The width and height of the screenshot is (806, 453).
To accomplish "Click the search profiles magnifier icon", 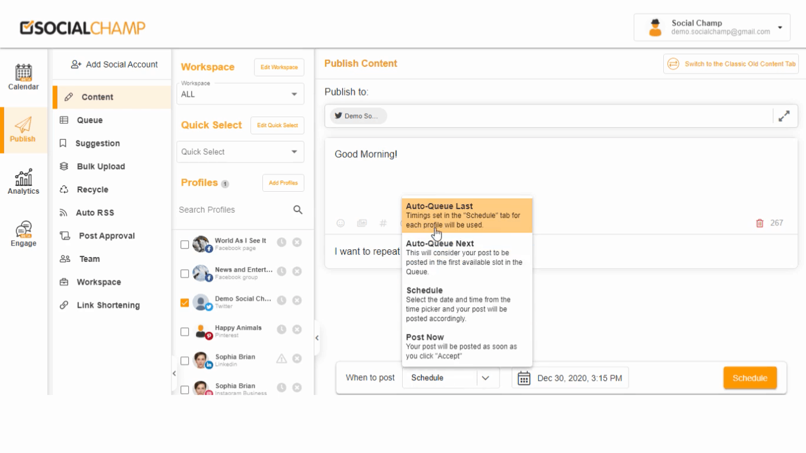I will pyautogui.click(x=298, y=210).
